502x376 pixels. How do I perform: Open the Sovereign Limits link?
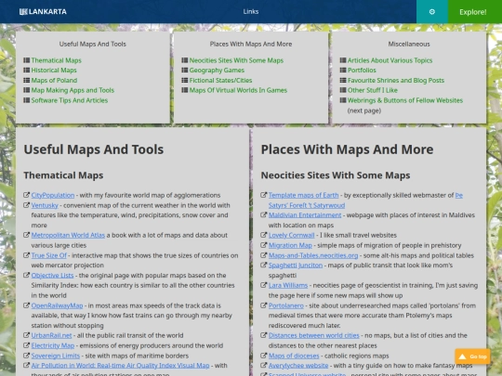(56, 356)
